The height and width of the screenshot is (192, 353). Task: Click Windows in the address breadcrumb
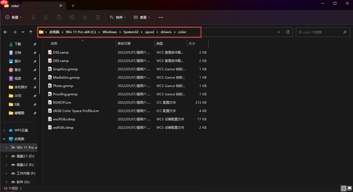(109, 32)
